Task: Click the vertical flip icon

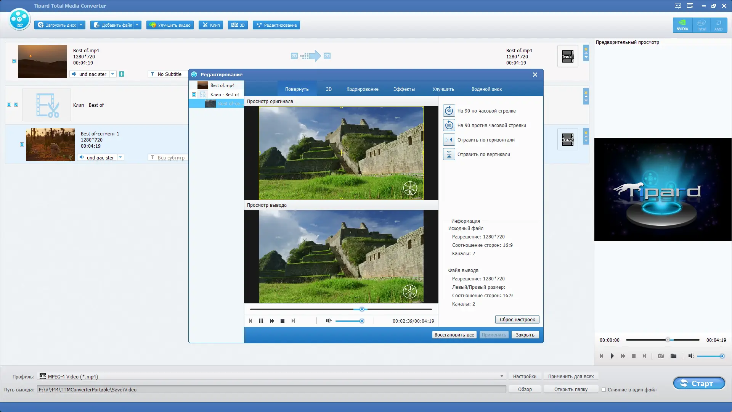Action: pyautogui.click(x=449, y=154)
